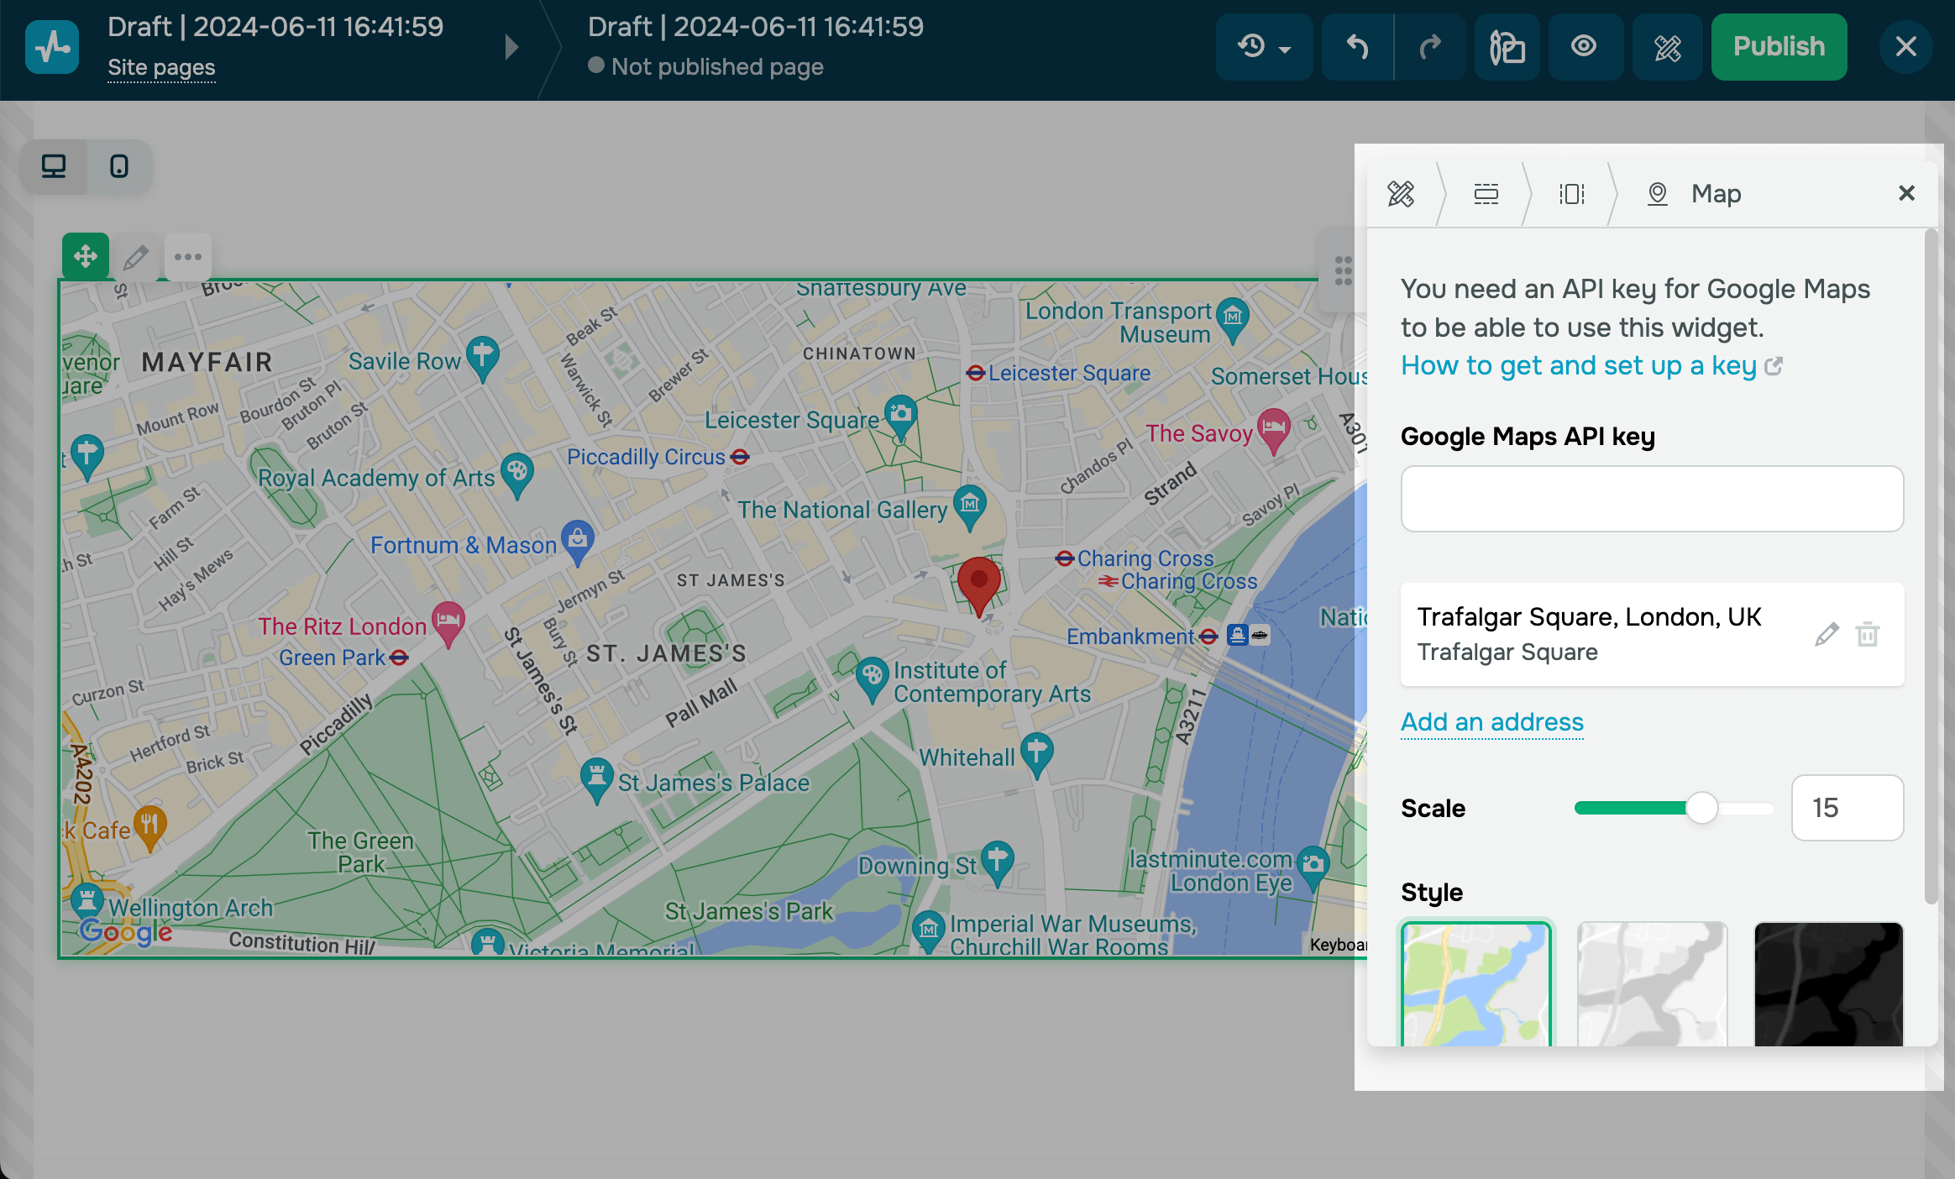
Task: Click the green move handle of the map widget
Action: tap(86, 256)
